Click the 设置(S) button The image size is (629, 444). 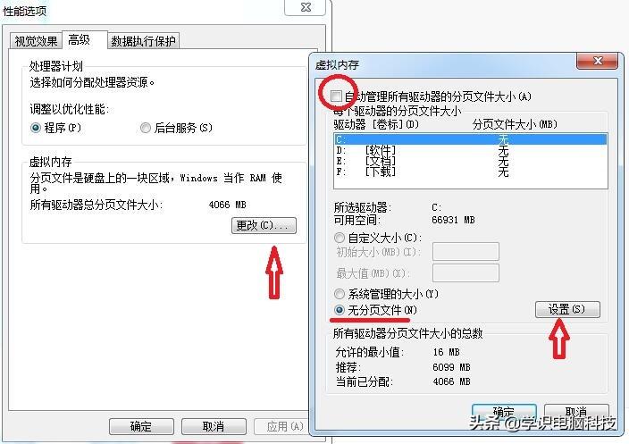567,310
